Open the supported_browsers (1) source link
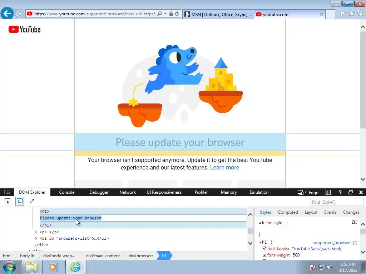Viewport: 366px width, 274px height. tap(335, 243)
